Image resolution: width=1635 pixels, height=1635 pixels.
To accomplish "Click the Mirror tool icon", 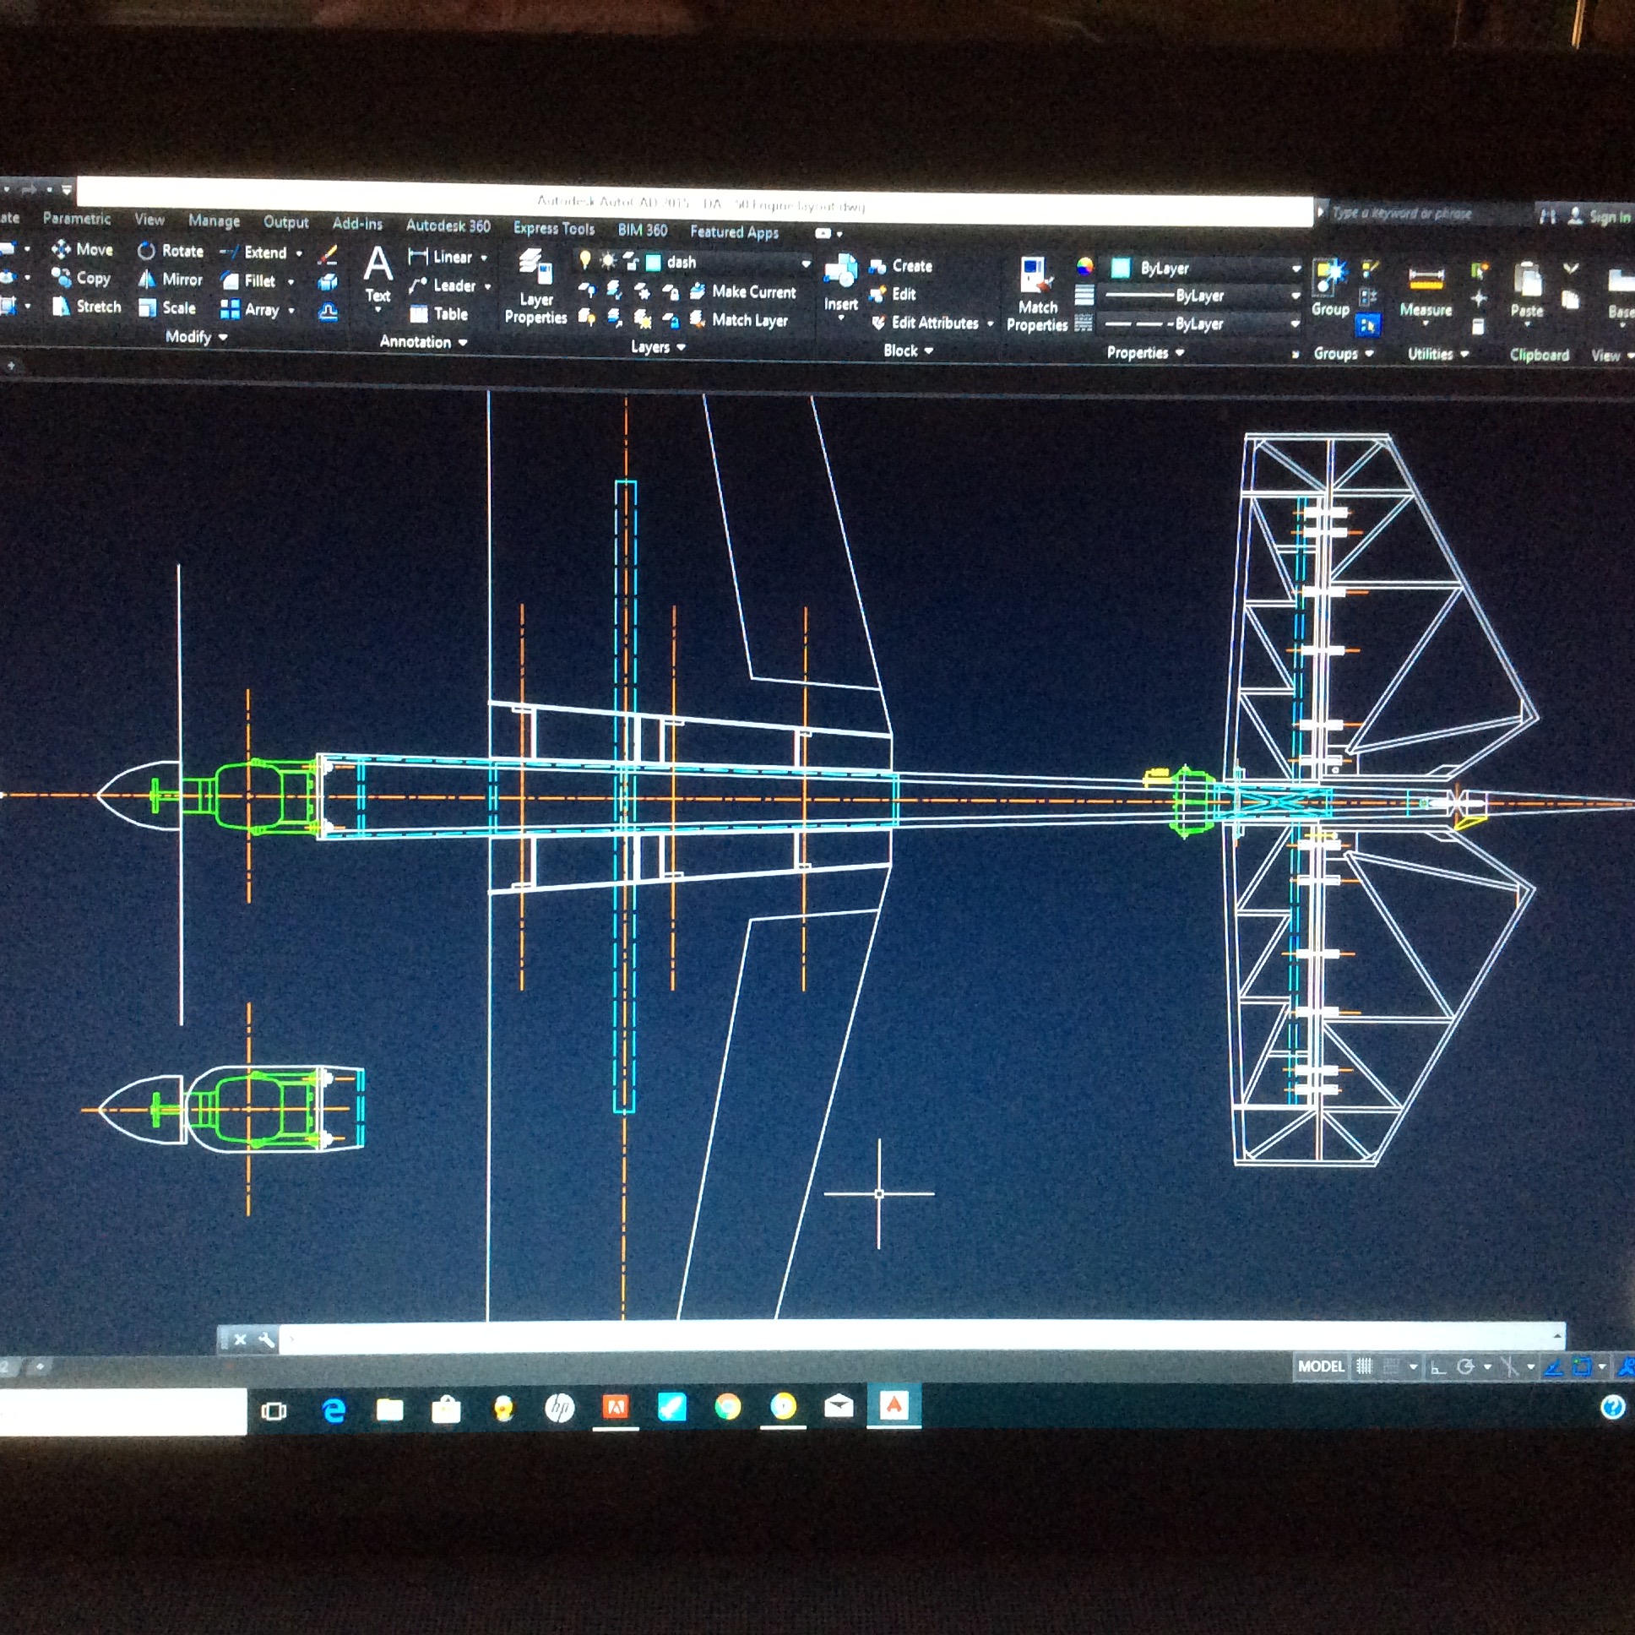I will click(147, 280).
